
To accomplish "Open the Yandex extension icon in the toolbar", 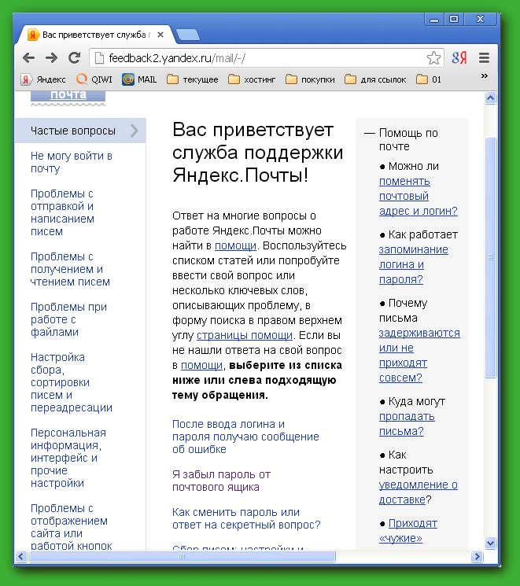I will pos(459,58).
